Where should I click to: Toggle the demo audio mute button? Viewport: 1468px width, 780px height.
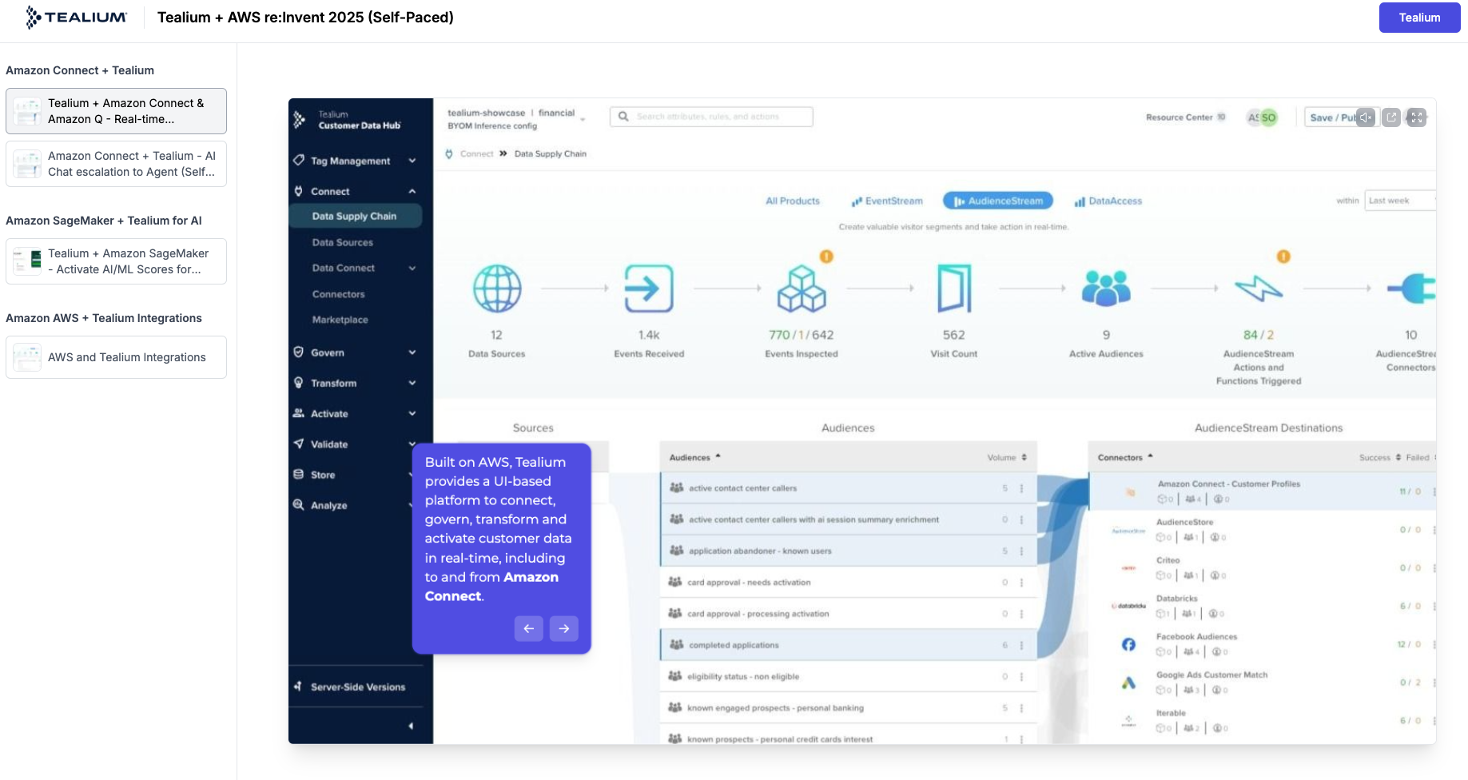tap(1366, 117)
